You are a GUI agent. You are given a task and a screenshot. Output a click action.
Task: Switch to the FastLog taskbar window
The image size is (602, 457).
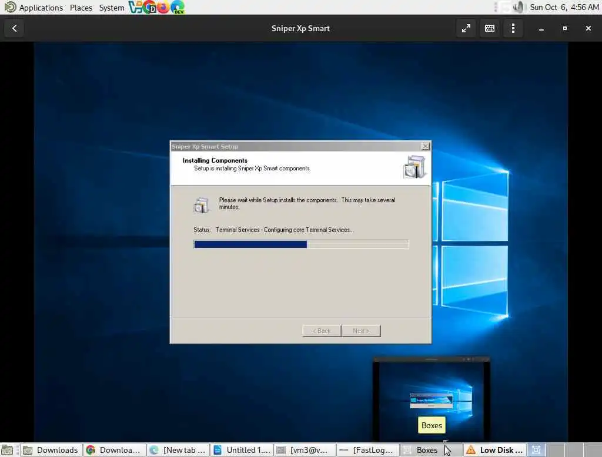[368, 450]
